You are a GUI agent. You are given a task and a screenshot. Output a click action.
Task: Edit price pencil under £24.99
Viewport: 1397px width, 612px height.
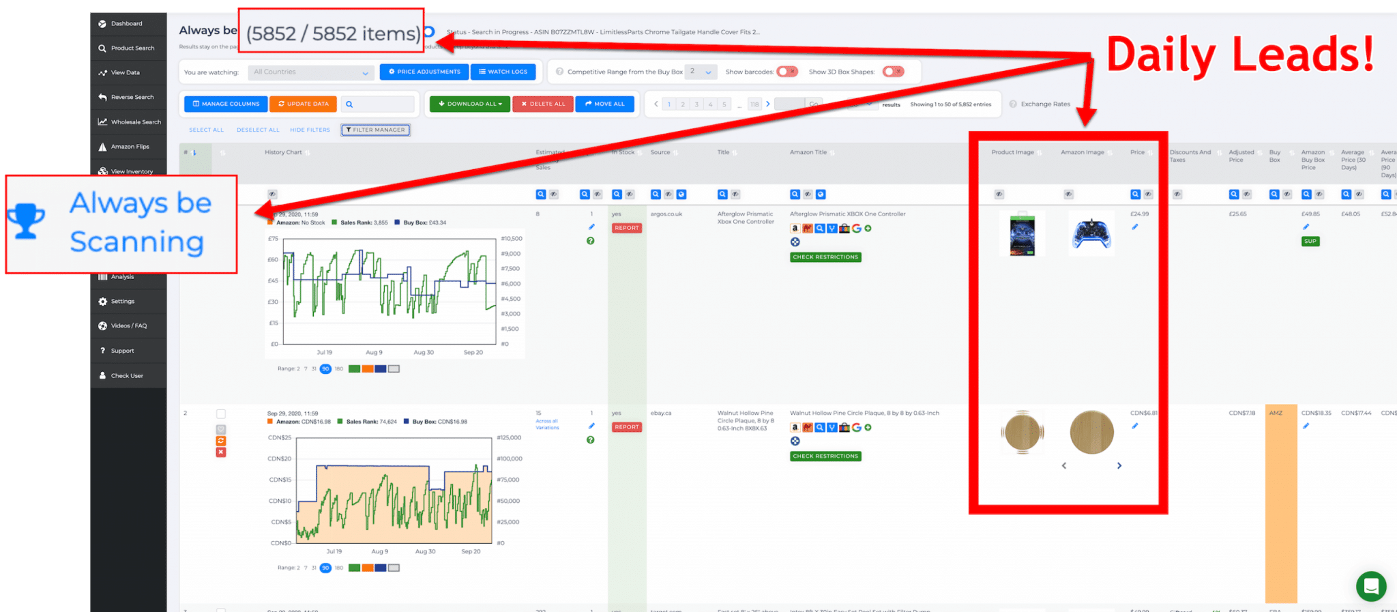pos(1135,227)
